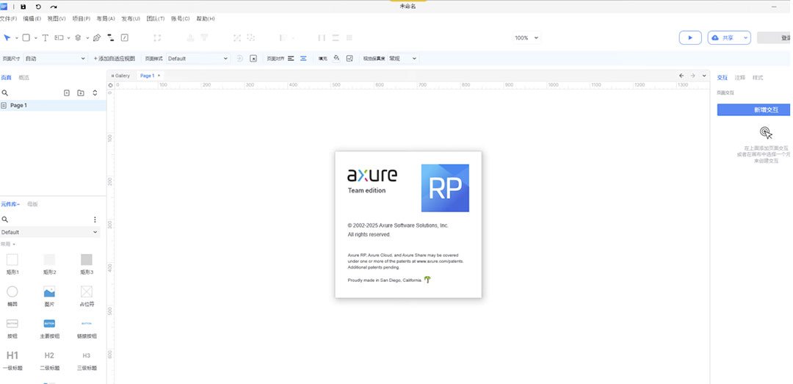The height and width of the screenshot is (384, 793).
Task: Open the 页面尺寸 自动 dropdown
Action: click(x=55, y=59)
